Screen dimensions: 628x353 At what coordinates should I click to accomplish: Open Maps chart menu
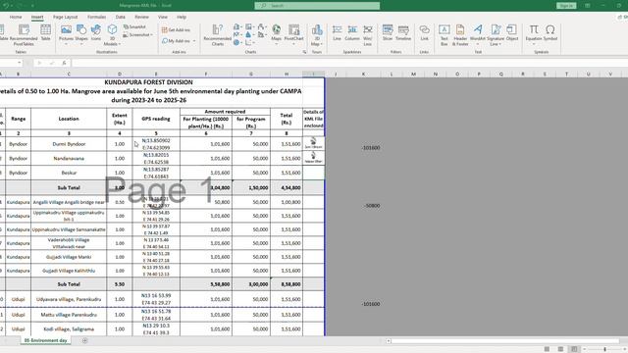pos(276,34)
